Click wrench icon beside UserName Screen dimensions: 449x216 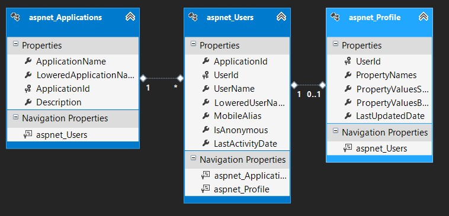206,89
